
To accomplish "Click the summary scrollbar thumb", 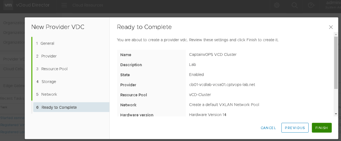I will coord(336,63).
